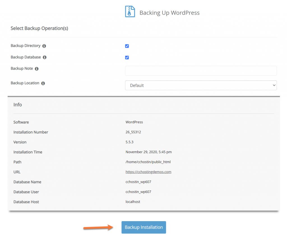Click the Backup Database label text

point(26,57)
